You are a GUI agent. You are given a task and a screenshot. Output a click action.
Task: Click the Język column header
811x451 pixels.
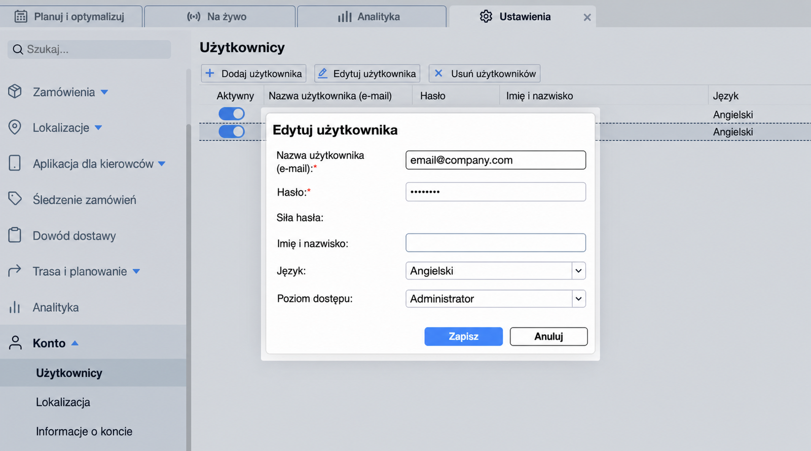point(726,96)
